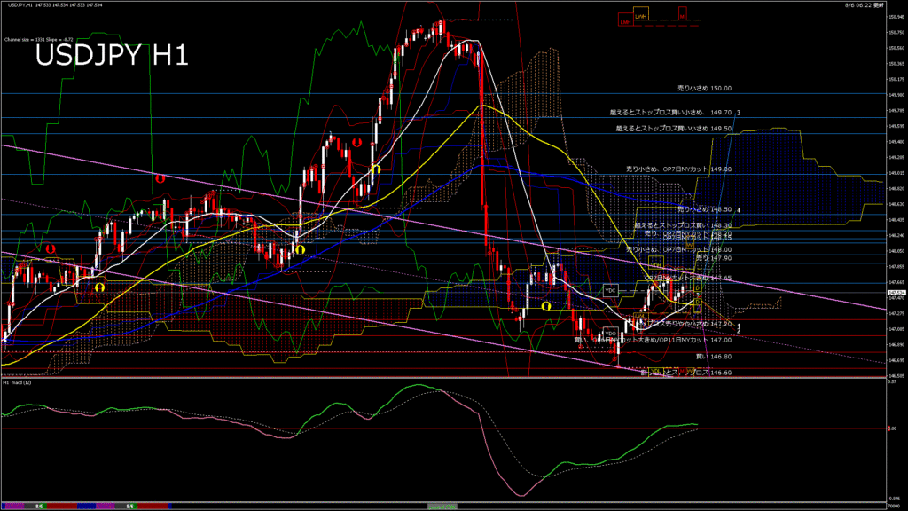Screen dimensions: 908x511
Task: Click the red M box in the top legend
Action: point(682,16)
